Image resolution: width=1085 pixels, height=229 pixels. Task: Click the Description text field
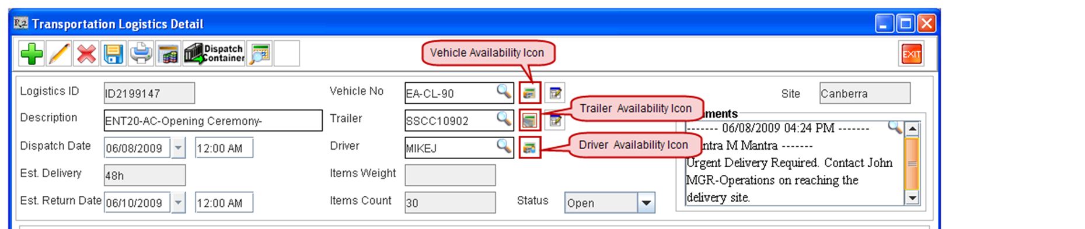[213, 121]
